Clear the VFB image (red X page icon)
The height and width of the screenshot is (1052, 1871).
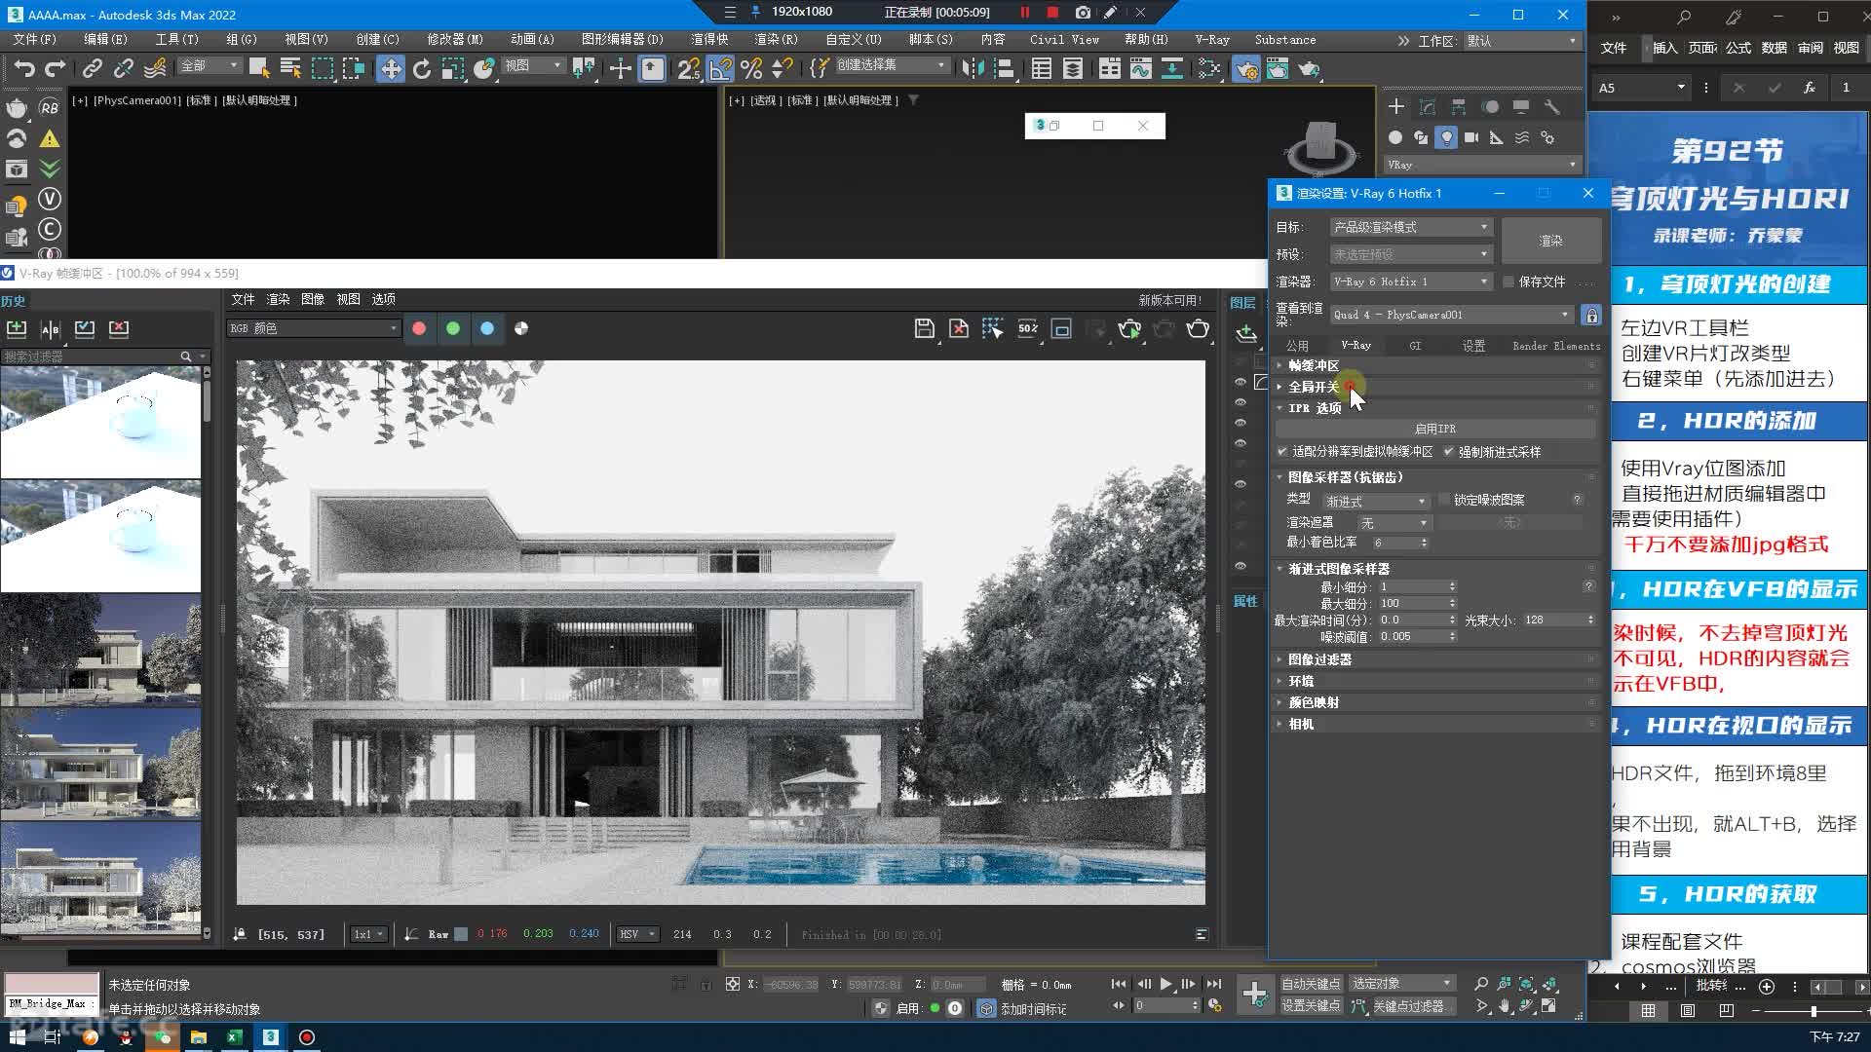coord(959,328)
